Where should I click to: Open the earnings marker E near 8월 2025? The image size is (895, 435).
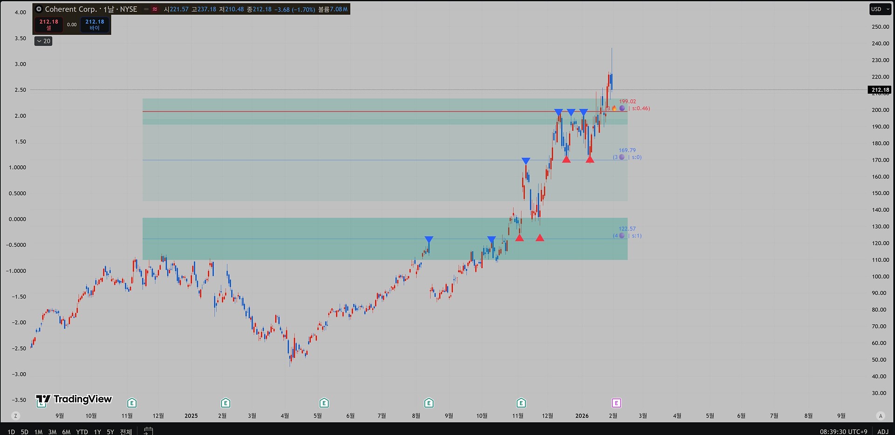click(x=429, y=403)
